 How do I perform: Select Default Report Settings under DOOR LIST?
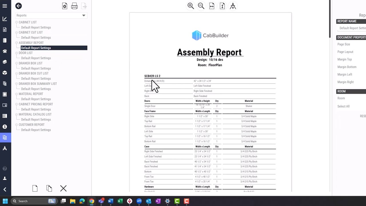(x=36, y=58)
